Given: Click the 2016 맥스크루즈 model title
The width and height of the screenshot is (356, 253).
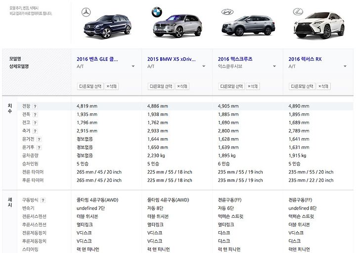Looking at the screenshot, I should 235,59.
